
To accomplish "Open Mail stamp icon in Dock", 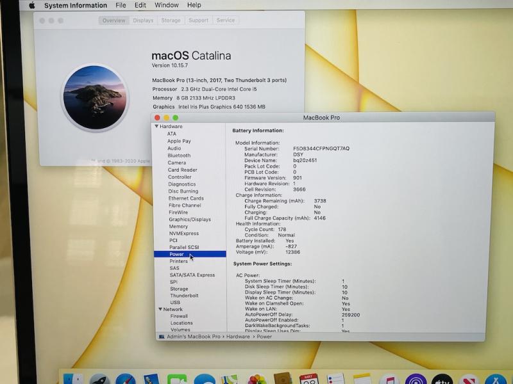I will (151, 379).
